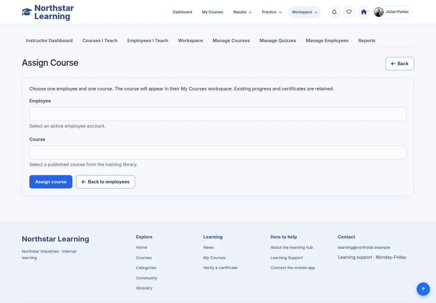The width and height of the screenshot is (436, 303).
Task: Open the Workspace dropdown in top navigation
Action: (305, 12)
